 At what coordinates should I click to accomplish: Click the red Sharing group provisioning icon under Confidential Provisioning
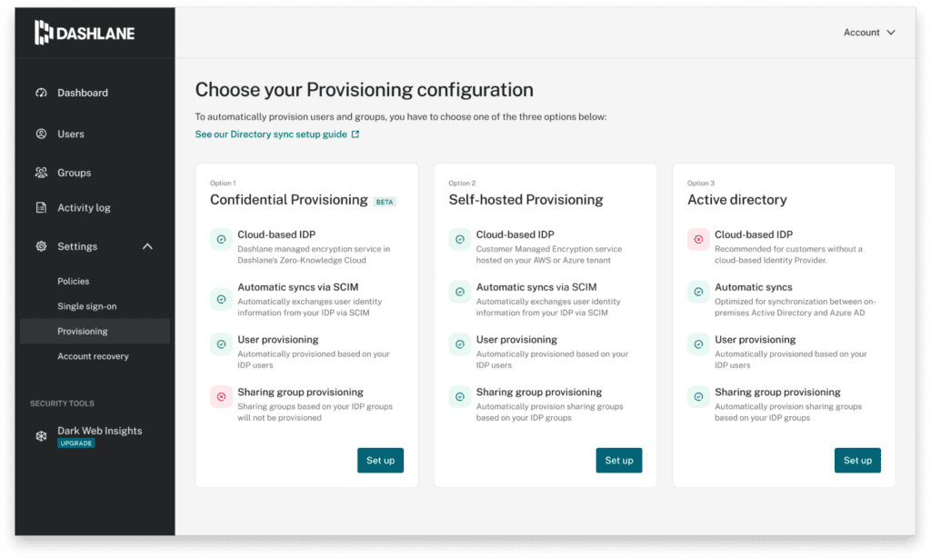220,397
